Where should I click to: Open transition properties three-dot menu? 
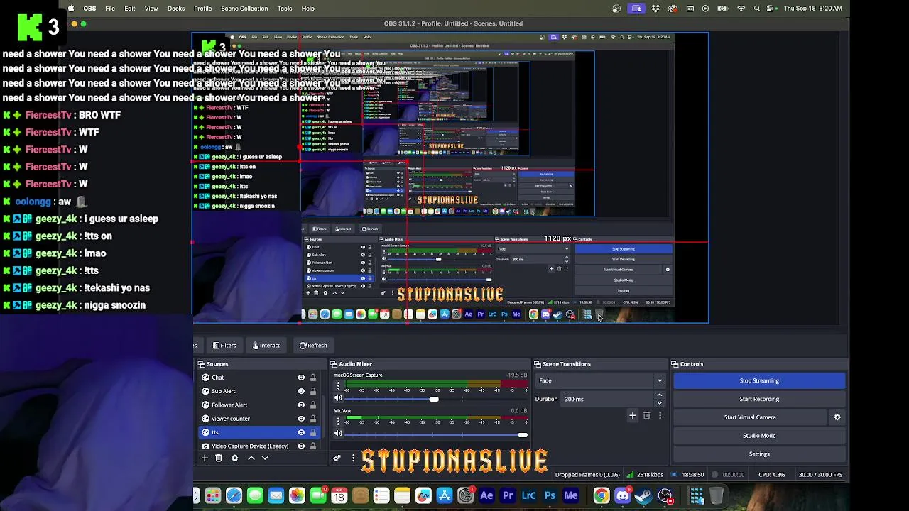(660, 416)
